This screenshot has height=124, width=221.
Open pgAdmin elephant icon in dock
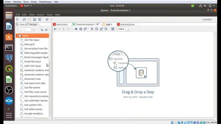(9, 58)
